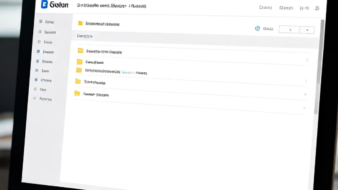The height and width of the screenshot is (190, 338).
Task: Click the bell icon at top right
Action: (317, 8)
